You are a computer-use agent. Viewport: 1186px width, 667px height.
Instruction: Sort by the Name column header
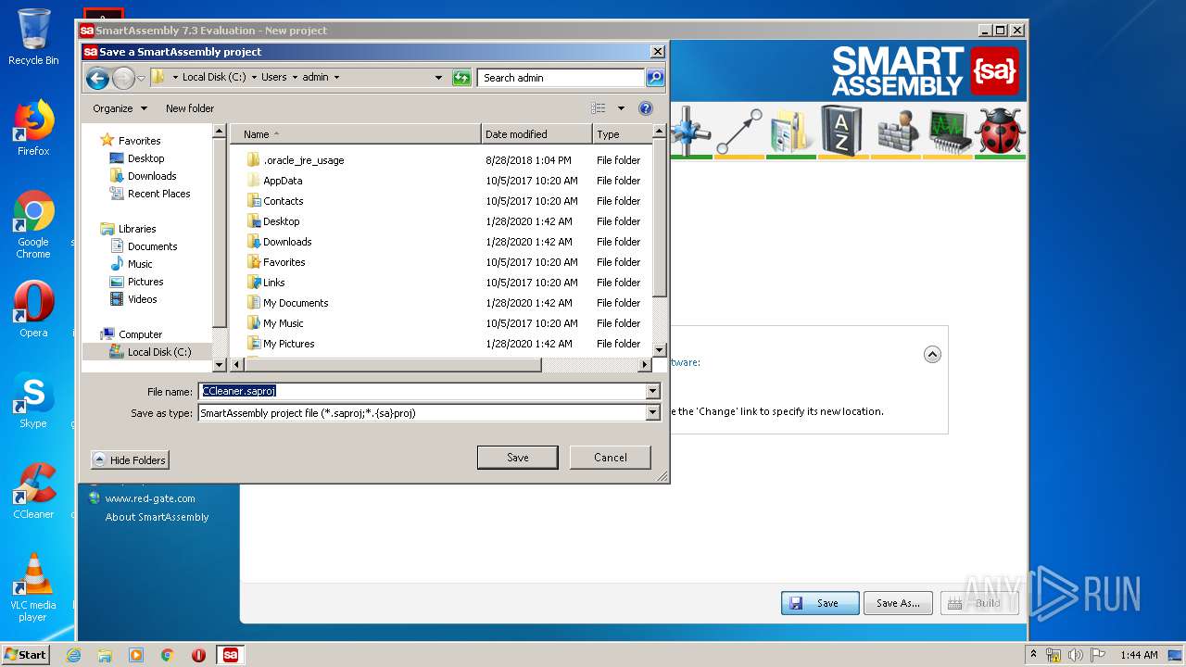(x=355, y=134)
